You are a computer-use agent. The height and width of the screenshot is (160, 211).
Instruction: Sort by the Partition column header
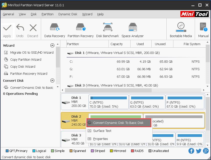[87, 44]
